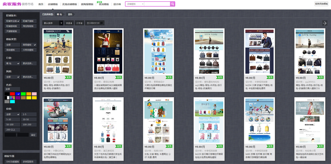Pick the red color swatch

coord(13,94)
